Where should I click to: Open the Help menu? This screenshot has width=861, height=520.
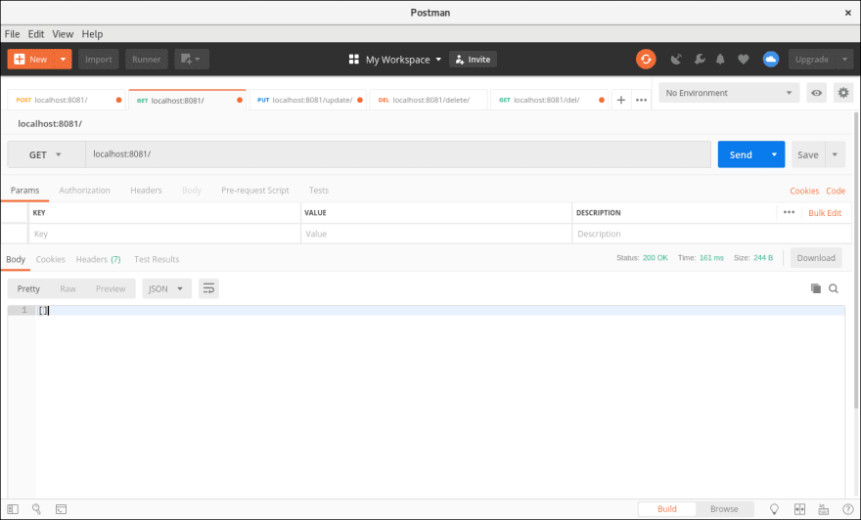(x=92, y=34)
